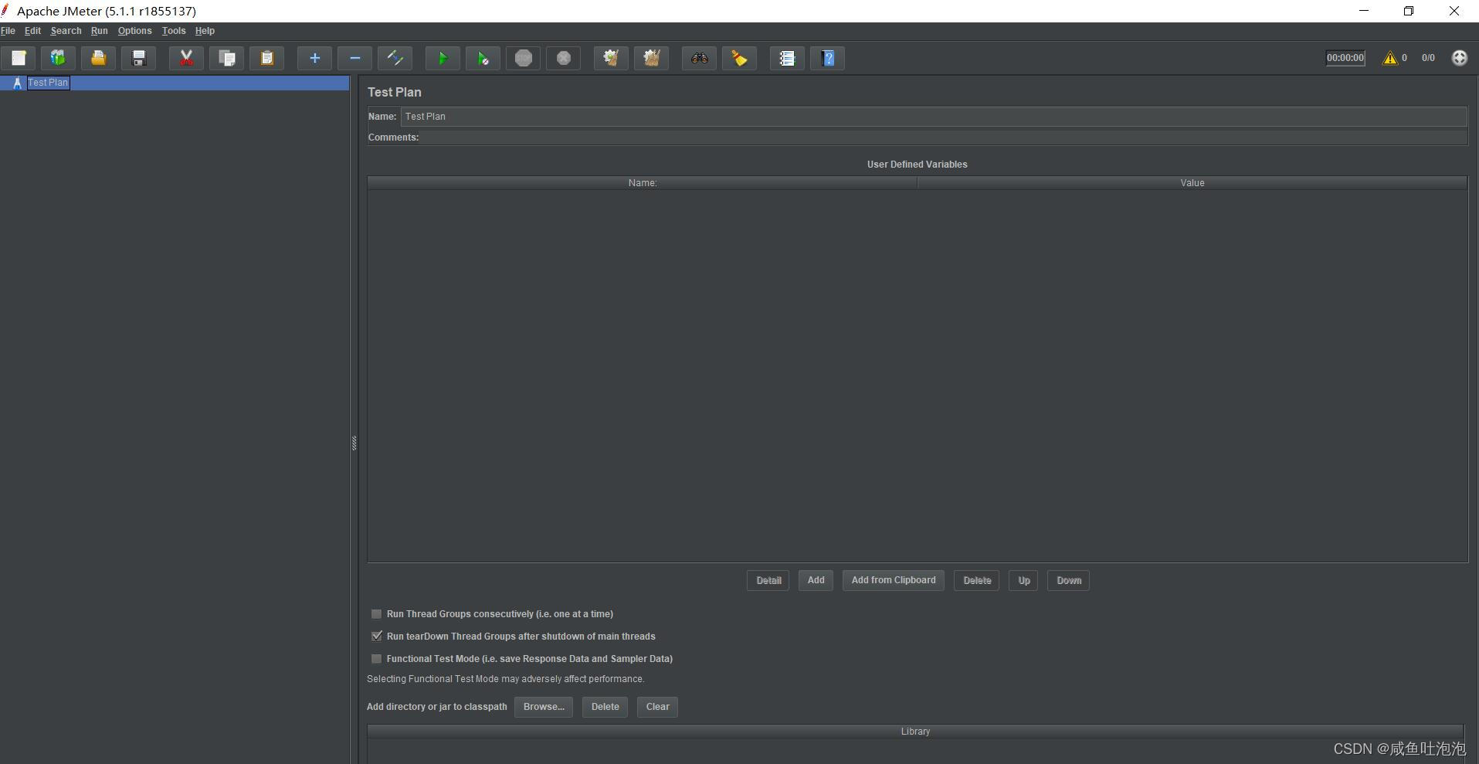Open the Function Helper dialog icon
This screenshot has height=764, width=1479.
coord(787,58)
